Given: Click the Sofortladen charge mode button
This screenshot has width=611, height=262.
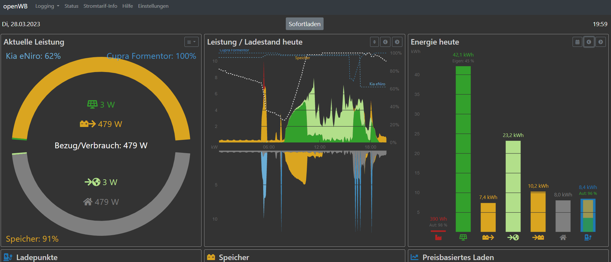Looking at the screenshot, I should [305, 24].
